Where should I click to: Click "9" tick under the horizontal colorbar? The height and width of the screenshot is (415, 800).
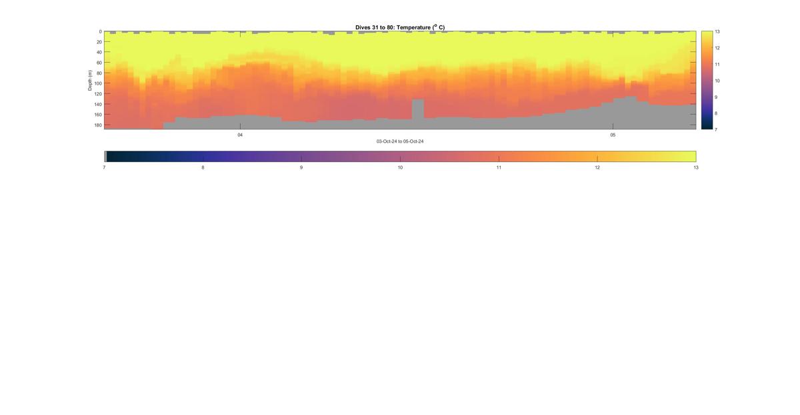point(301,167)
